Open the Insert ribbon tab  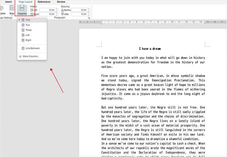pyautogui.click(x=9, y=2)
